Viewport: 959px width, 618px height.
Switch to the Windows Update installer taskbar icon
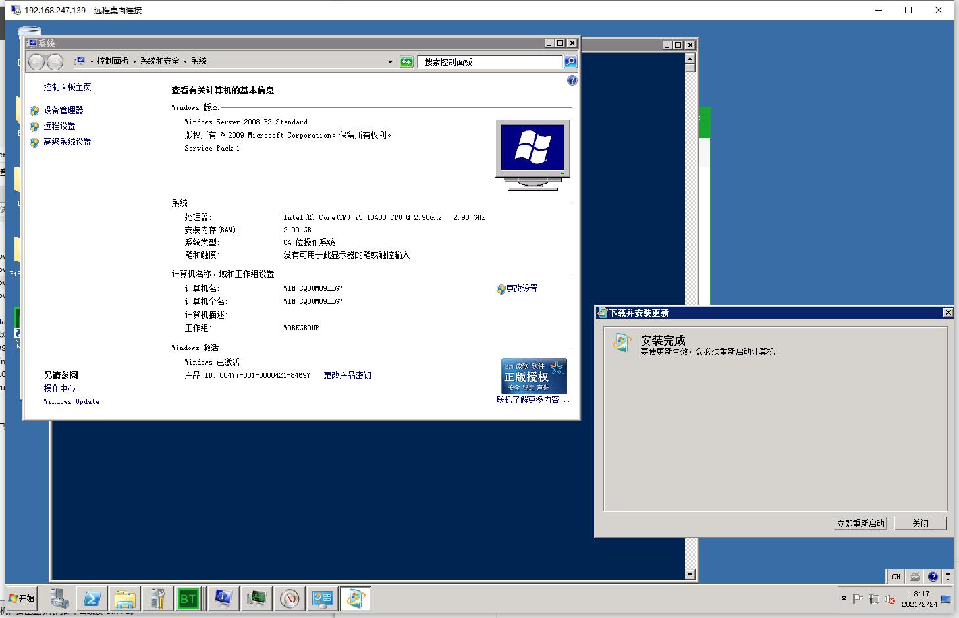356,598
